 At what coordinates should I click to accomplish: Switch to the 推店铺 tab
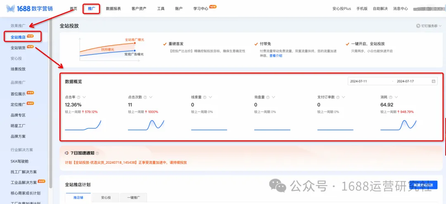pyautogui.click(x=78, y=197)
